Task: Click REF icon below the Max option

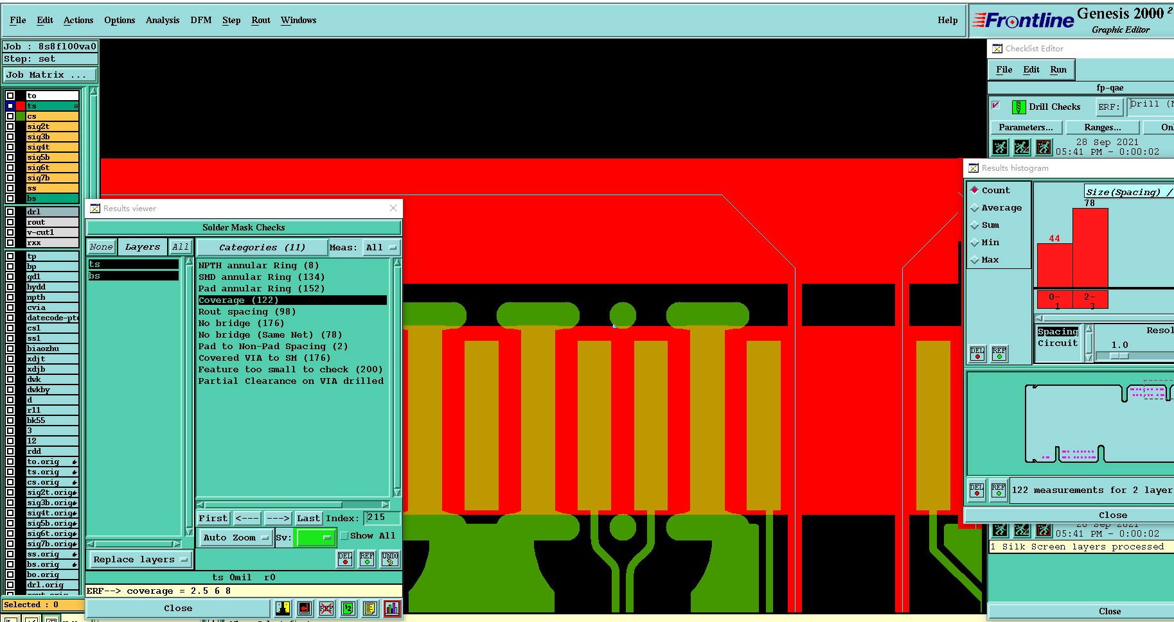Action: coord(999,354)
